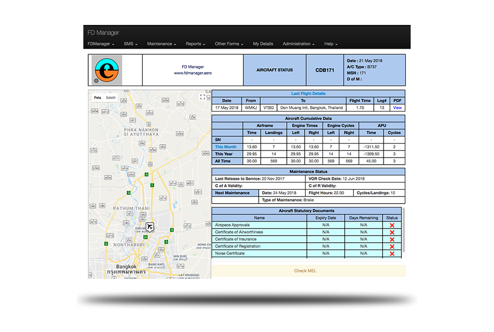Open the Other Forms dropdown
This screenshot has width=494, height=332.
(x=229, y=44)
